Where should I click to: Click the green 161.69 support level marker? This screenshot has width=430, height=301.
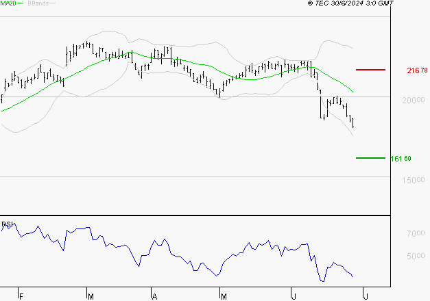click(370, 158)
